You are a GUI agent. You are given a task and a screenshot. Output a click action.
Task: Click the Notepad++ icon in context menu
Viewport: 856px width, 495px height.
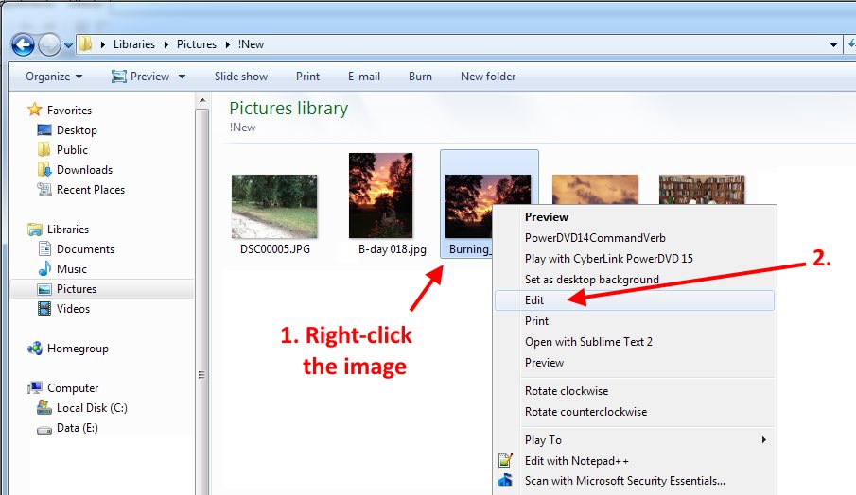click(x=506, y=461)
